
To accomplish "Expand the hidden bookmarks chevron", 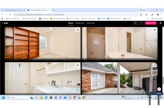I will (x=148, y=19).
